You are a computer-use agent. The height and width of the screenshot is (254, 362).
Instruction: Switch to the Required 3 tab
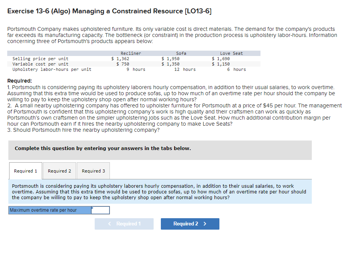(93, 171)
